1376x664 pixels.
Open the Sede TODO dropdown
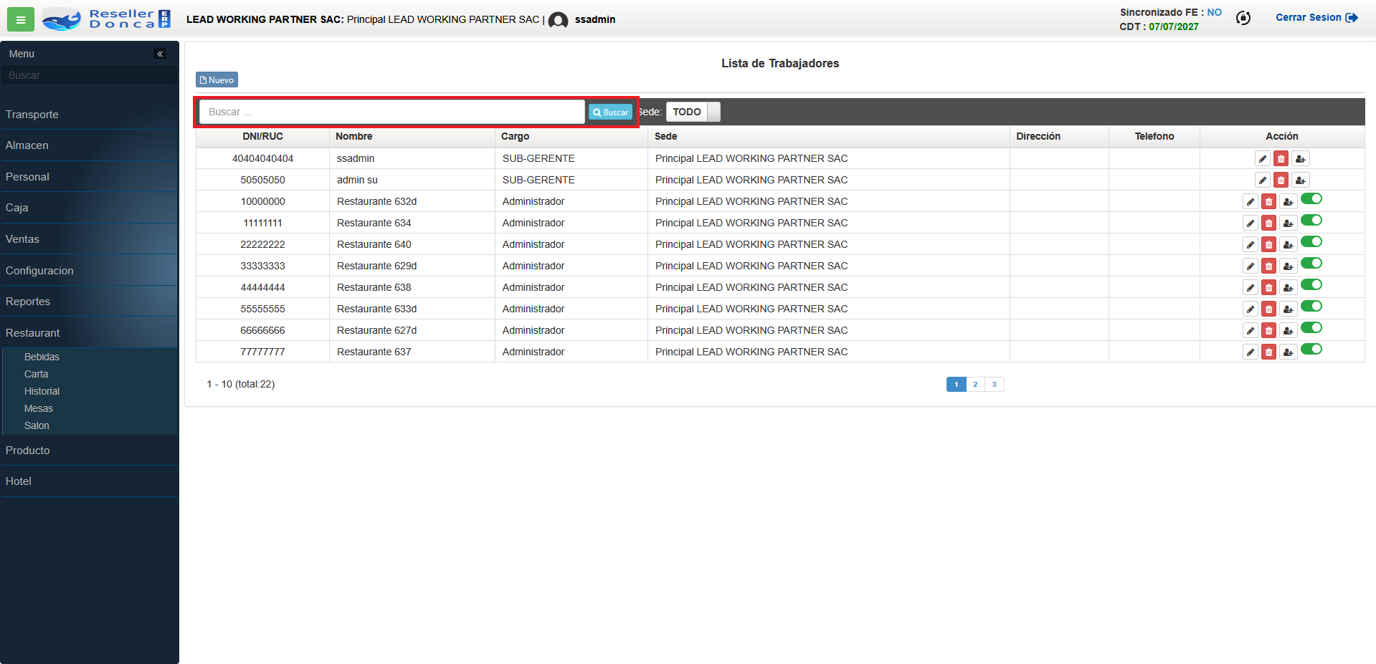pyautogui.click(x=693, y=112)
